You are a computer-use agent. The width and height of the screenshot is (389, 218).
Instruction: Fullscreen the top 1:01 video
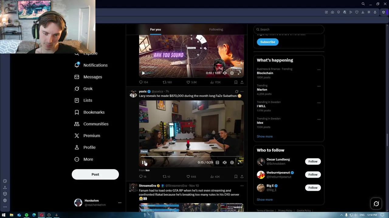click(x=239, y=73)
